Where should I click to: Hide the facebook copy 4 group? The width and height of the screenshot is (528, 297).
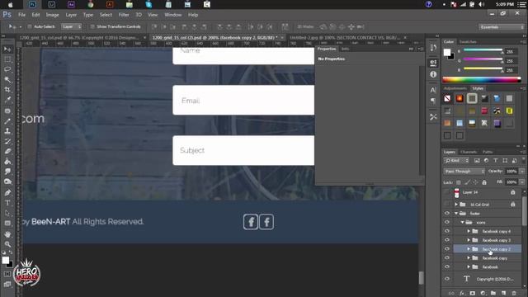[447, 231]
